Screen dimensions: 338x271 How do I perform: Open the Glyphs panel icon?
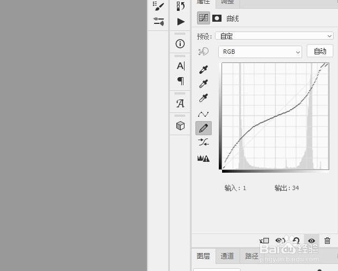(180, 103)
